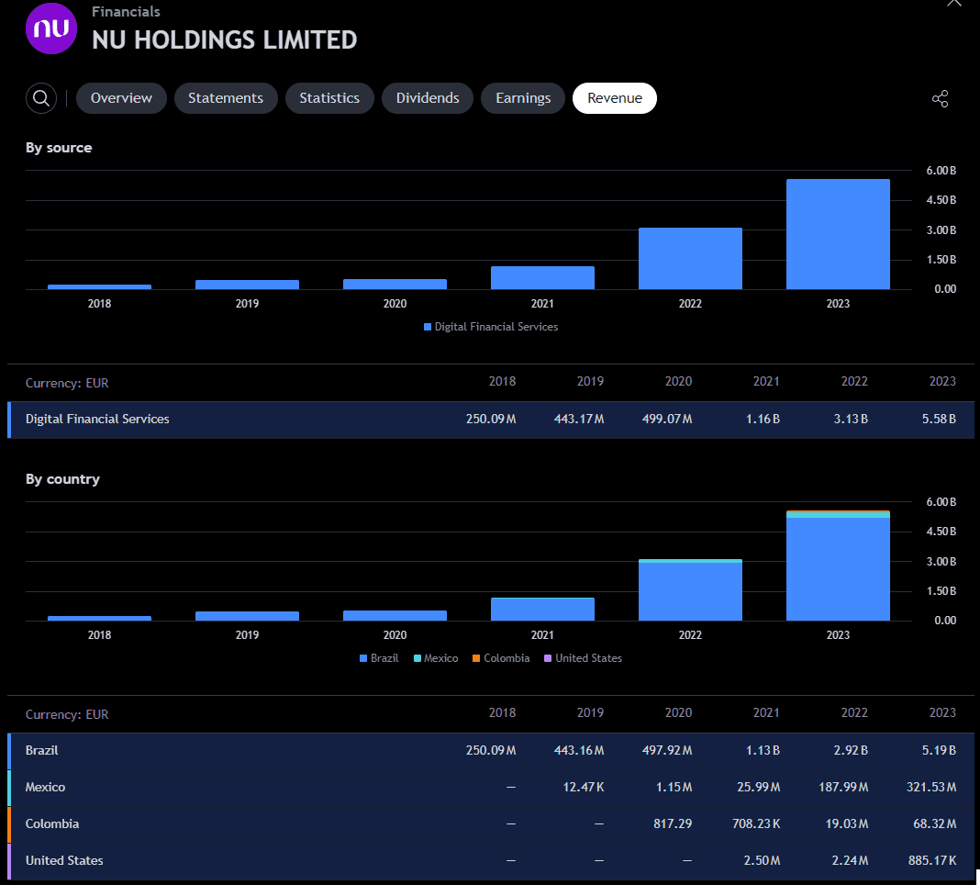Click the 3.13 B revenue value
Image resolution: width=980 pixels, height=885 pixels.
pos(851,419)
